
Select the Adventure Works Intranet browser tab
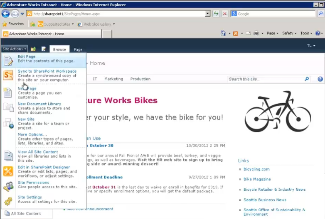[x=52, y=34]
